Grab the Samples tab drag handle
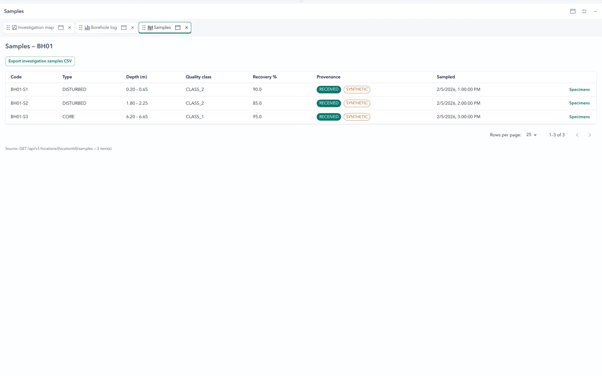This screenshot has width=602, height=376. (x=144, y=28)
